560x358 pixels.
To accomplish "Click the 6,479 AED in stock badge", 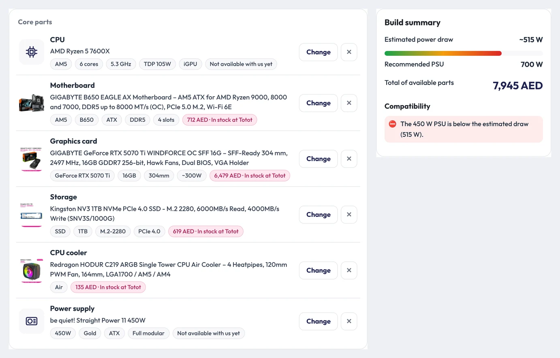I will 250,176.
